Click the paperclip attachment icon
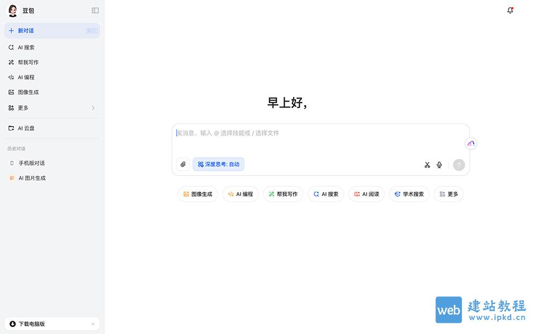 click(x=183, y=164)
